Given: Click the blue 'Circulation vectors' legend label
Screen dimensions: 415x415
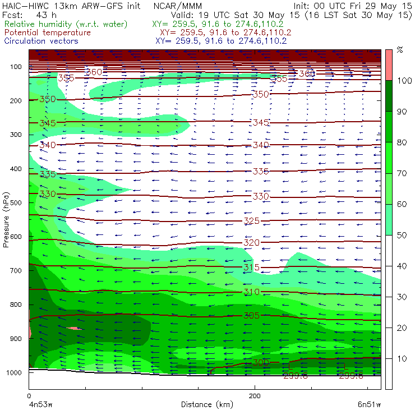Looking at the screenshot, I should 41,41.
